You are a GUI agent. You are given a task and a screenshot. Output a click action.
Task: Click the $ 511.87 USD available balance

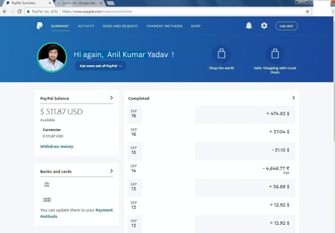click(x=61, y=112)
